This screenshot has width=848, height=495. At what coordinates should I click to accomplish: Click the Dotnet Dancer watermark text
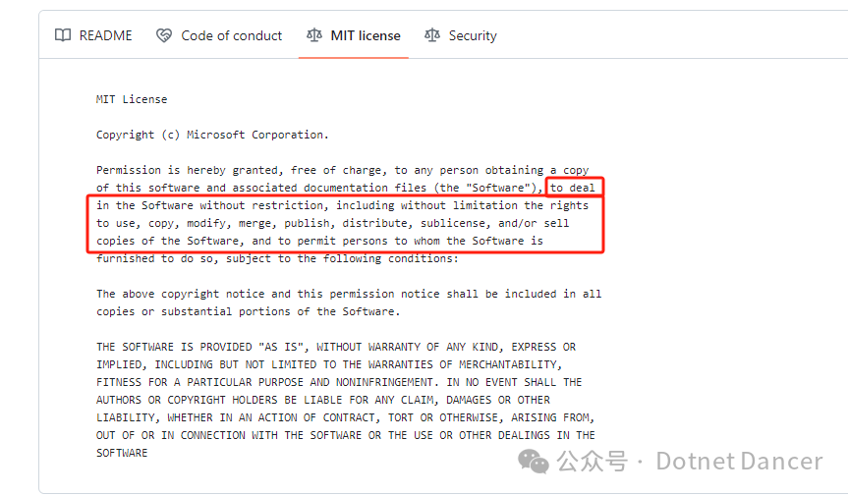tap(739, 462)
